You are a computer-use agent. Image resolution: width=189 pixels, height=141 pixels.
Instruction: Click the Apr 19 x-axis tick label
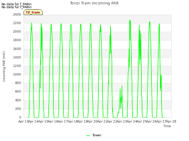coord(83,121)
